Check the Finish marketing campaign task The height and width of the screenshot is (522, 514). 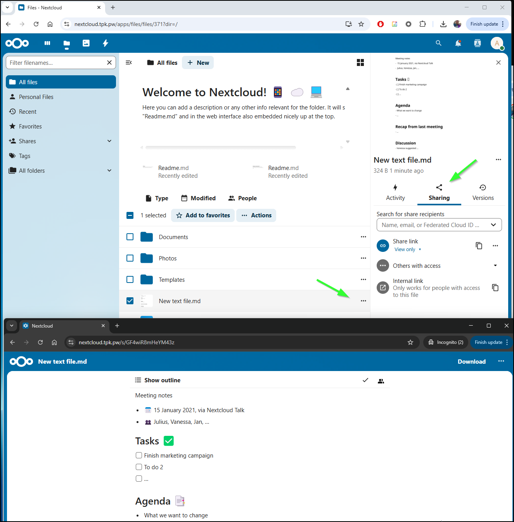(139, 455)
